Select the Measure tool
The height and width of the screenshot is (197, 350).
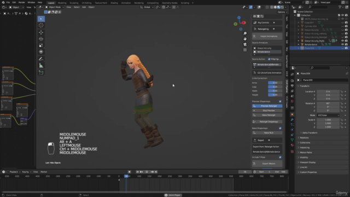click(41, 66)
